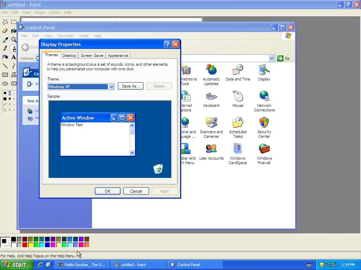This screenshot has height=270, width=361.
Task: Switch to the Appearance tab
Action: pyautogui.click(x=118, y=56)
